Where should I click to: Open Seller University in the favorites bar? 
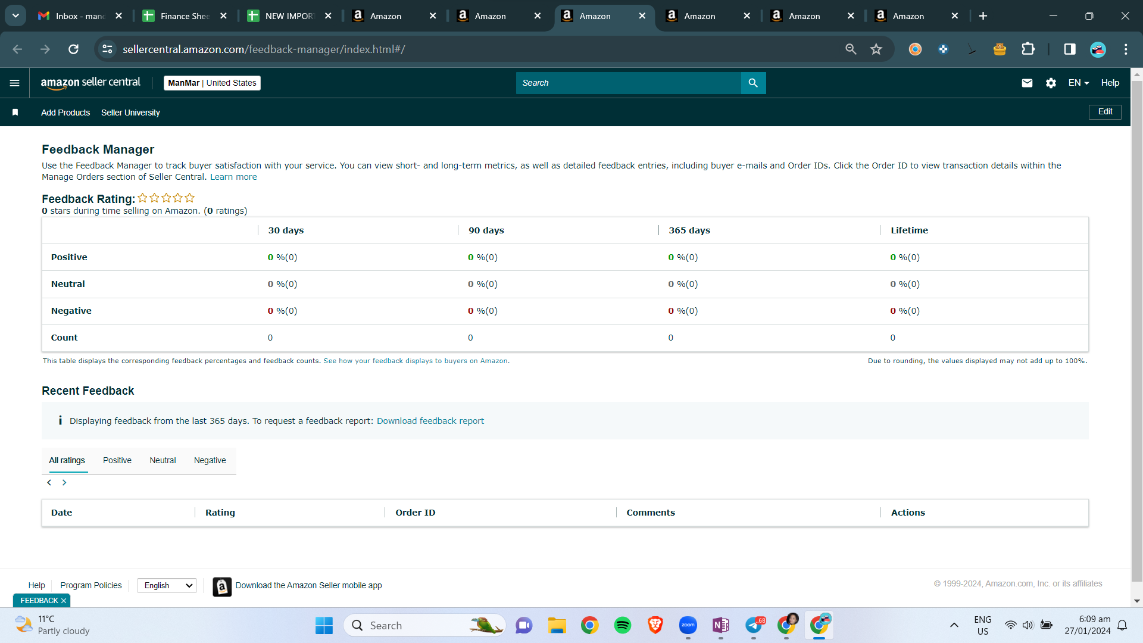[130, 113]
